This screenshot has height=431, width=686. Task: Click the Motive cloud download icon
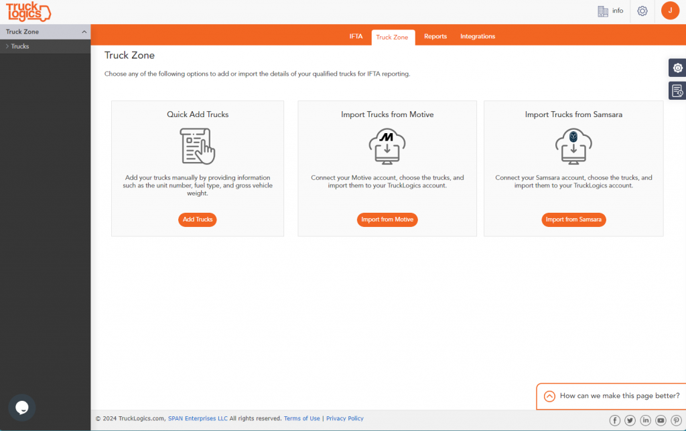pos(387,146)
